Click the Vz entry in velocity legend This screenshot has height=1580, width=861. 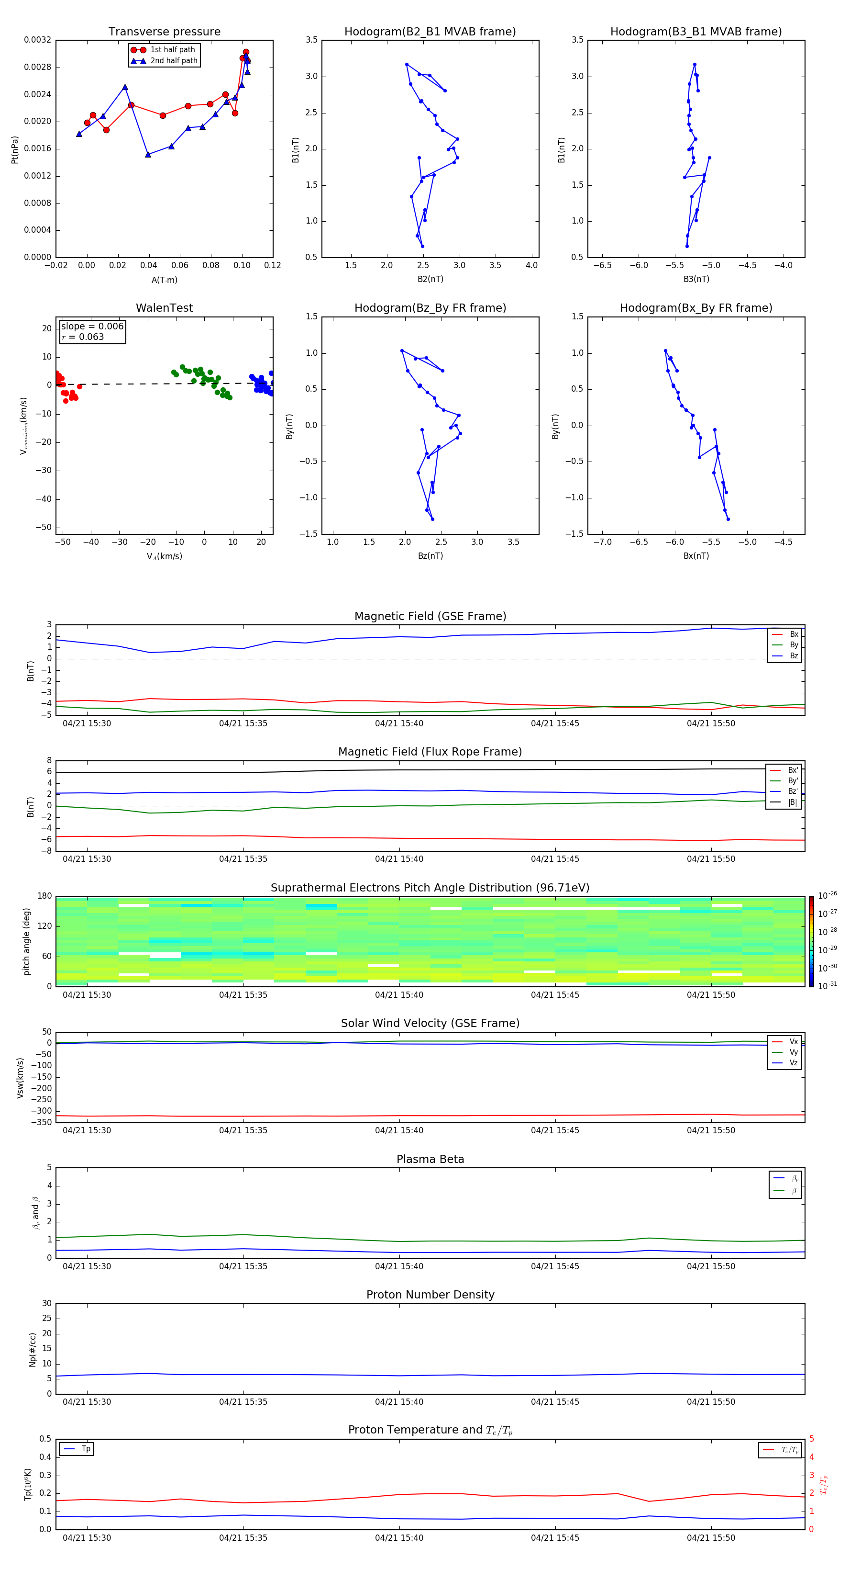[785, 1063]
